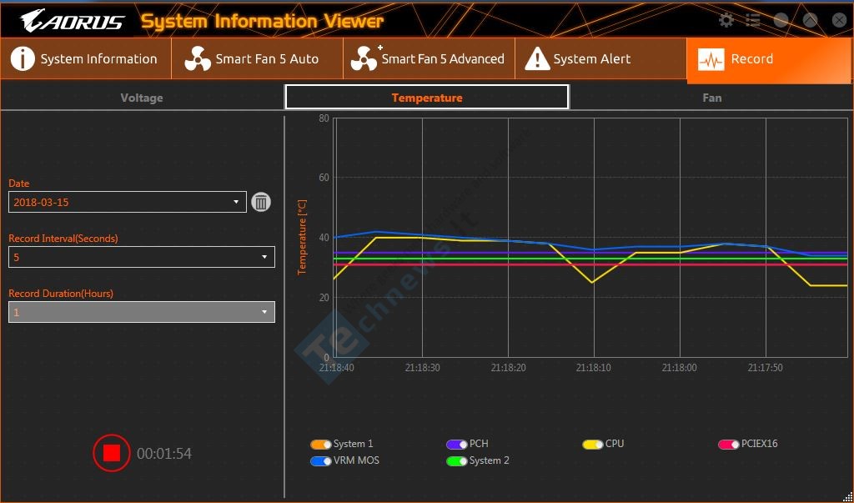
Task: Click the 21:18:00 time axis label
Action: [x=679, y=368]
